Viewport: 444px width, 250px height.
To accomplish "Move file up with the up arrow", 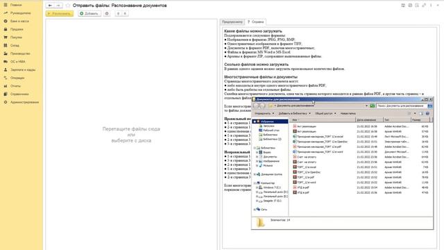I will tap(119, 14).
